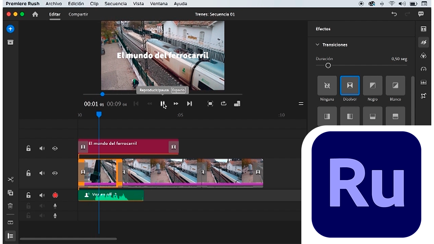434x244 pixels.
Task: Toggle the expanded track controls button
Action: click(11, 236)
